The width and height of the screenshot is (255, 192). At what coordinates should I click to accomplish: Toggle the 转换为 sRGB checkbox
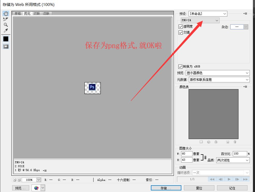click(180, 67)
